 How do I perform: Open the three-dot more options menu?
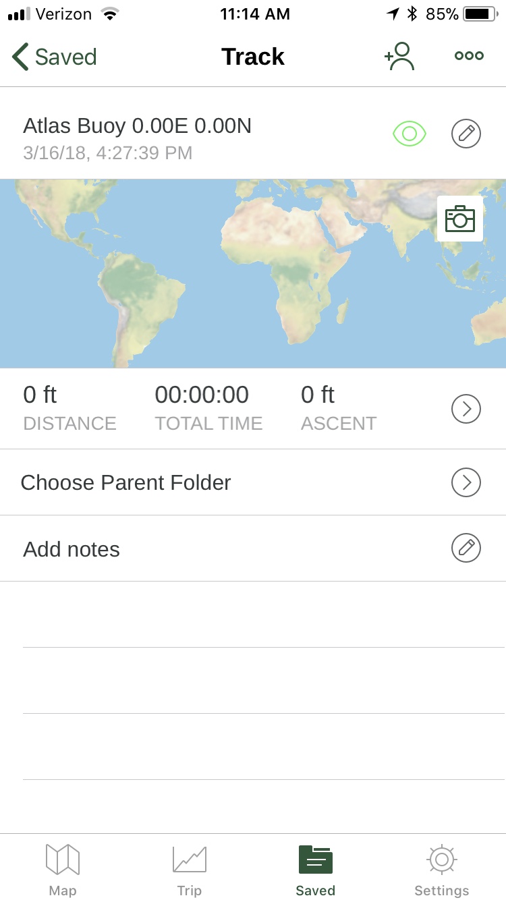pyautogui.click(x=469, y=56)
